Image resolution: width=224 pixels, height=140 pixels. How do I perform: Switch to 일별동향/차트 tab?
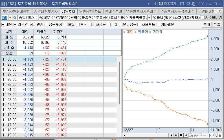click(x=90, y=11)
